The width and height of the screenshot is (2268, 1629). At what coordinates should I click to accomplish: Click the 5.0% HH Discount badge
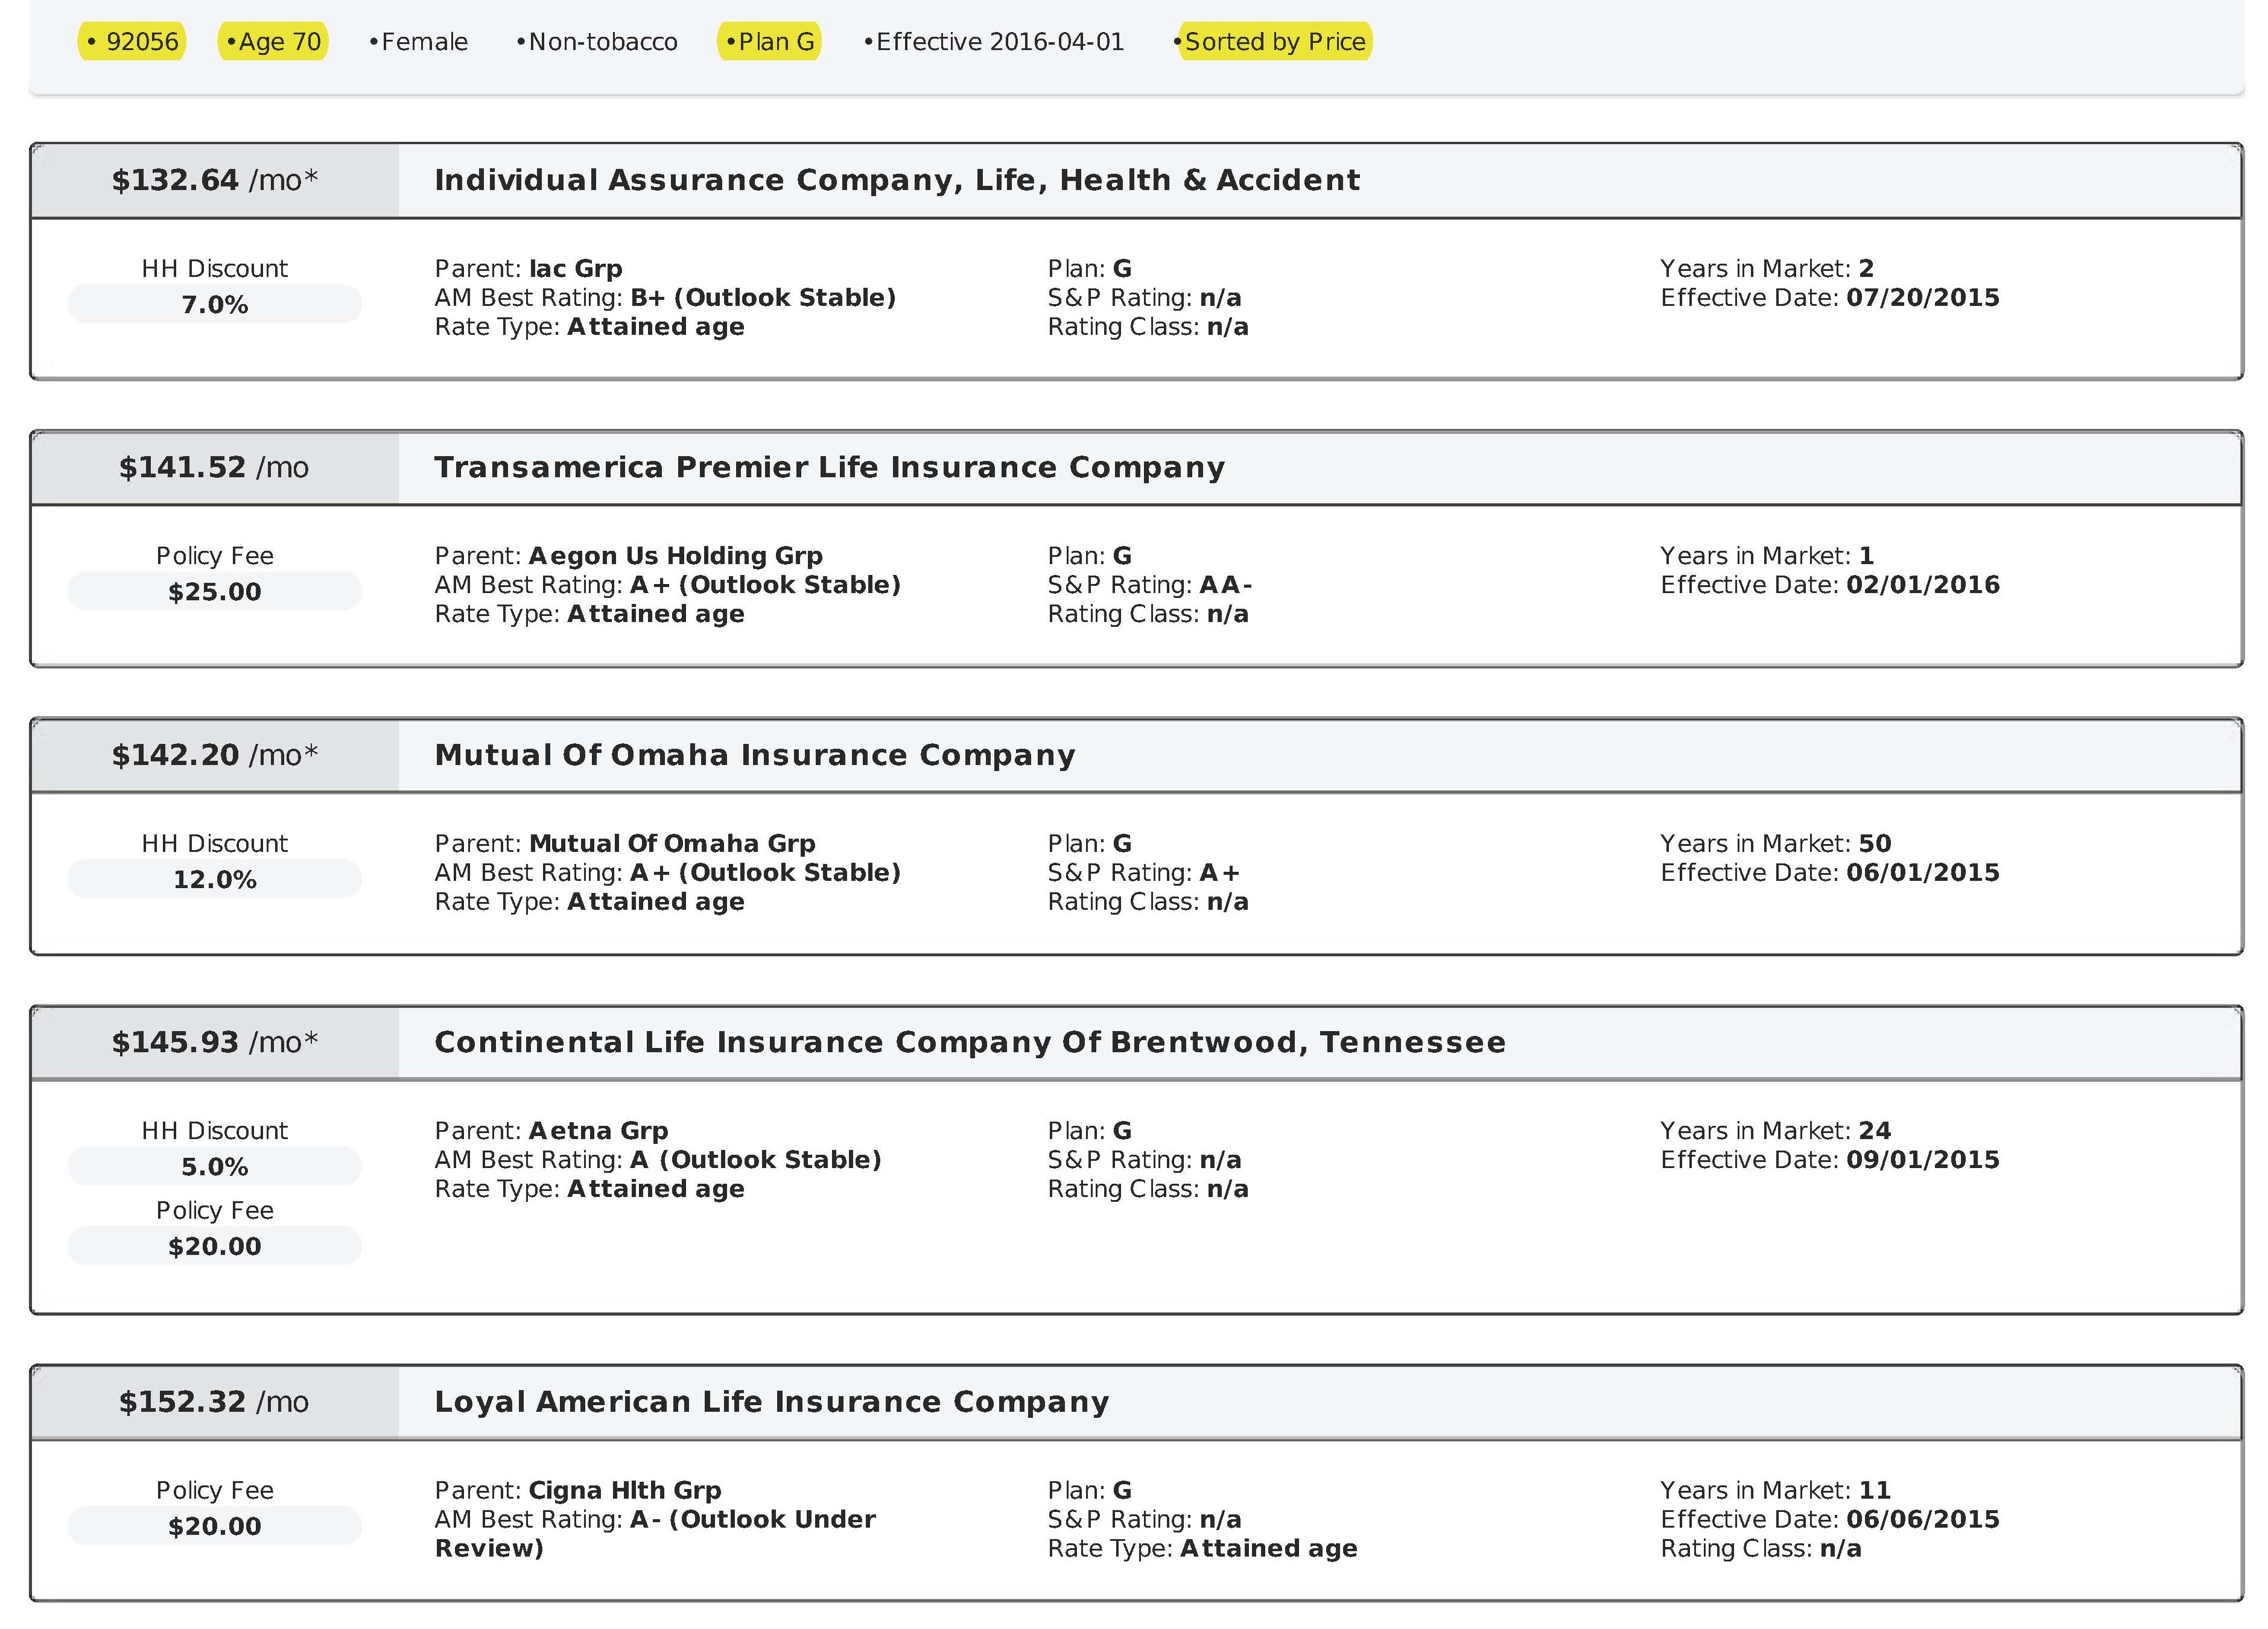point(214,1166)
